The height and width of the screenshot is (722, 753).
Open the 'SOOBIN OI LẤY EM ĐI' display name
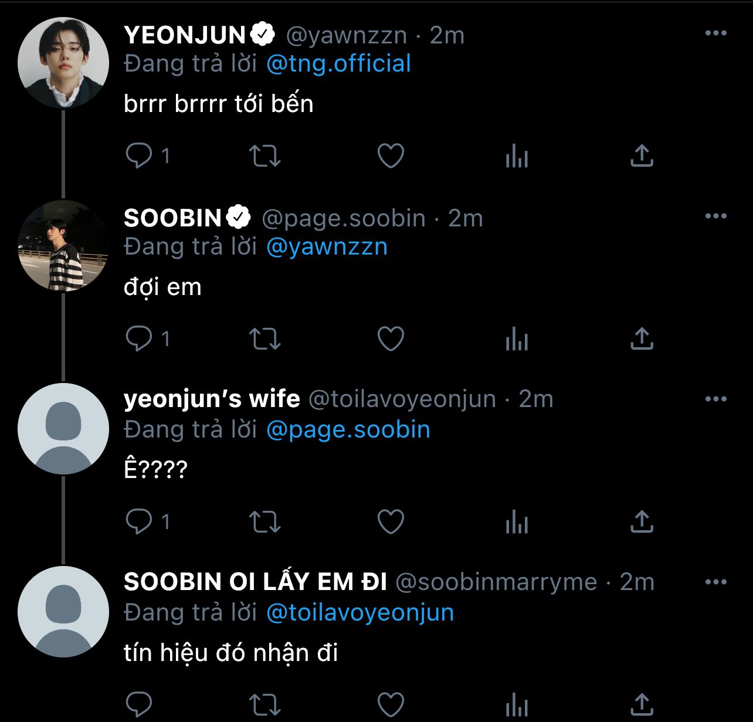[x=255, y=582]
